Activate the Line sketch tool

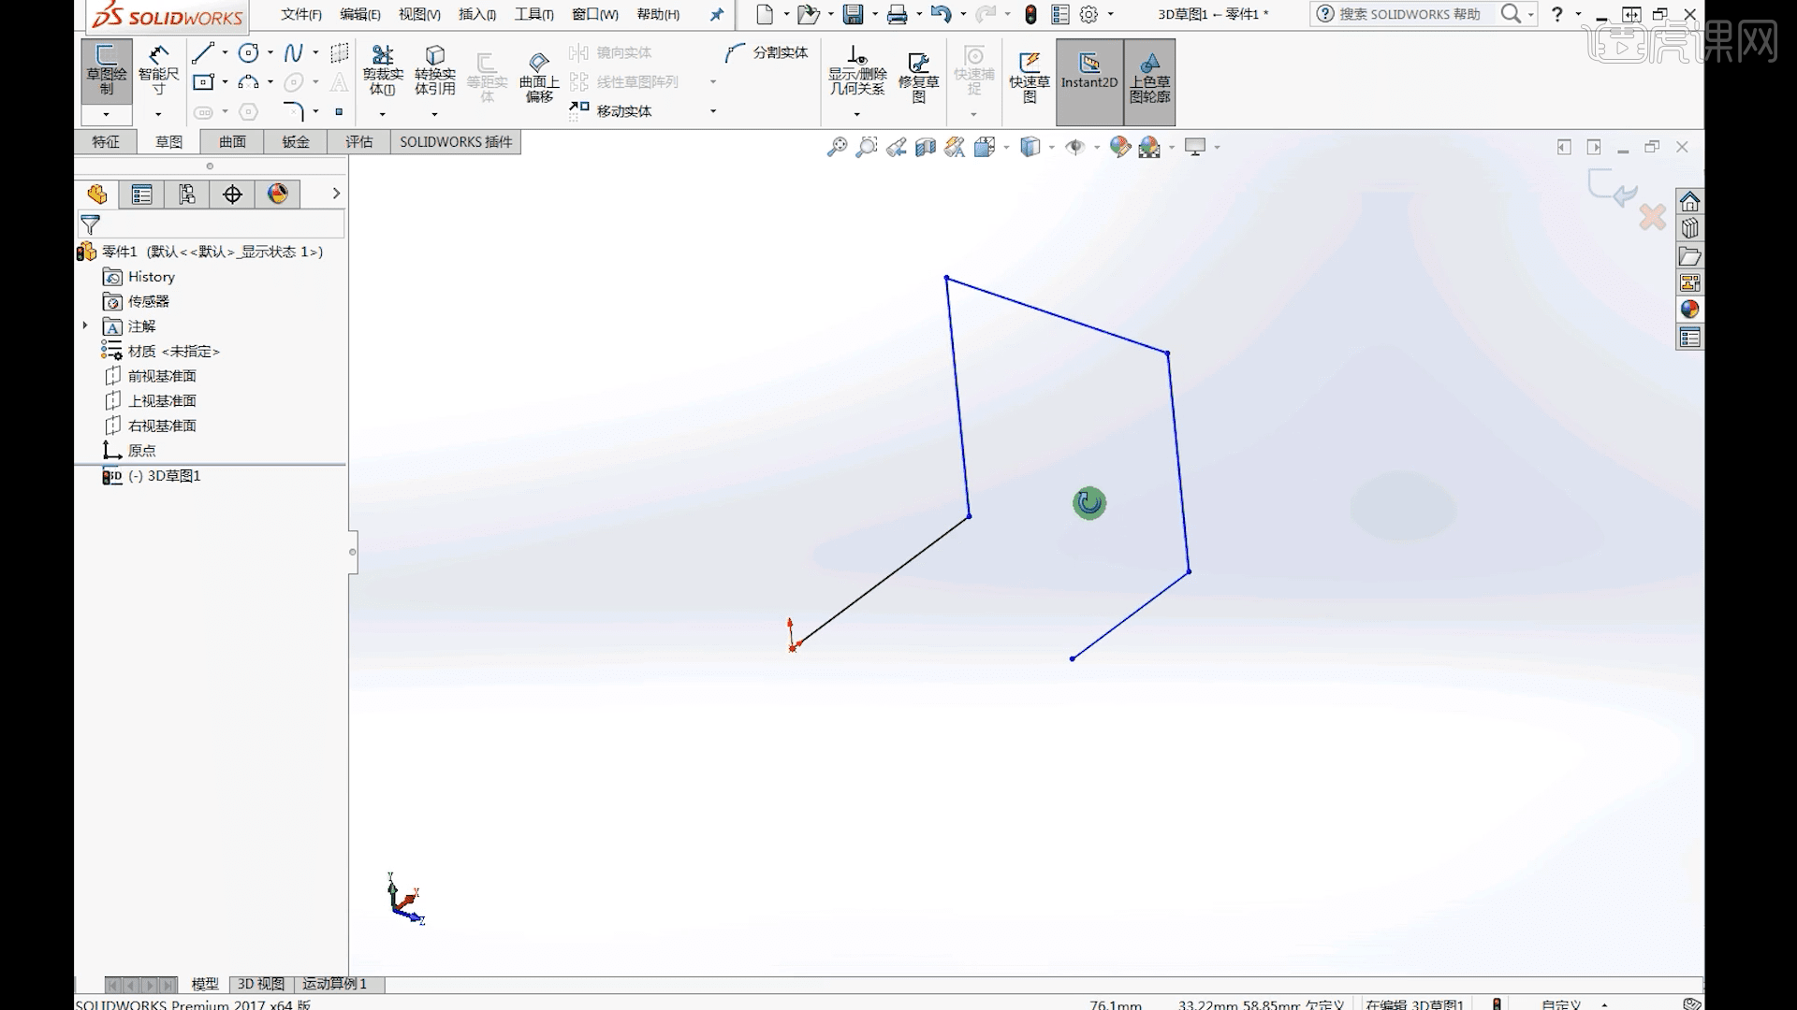pos(201,52)
